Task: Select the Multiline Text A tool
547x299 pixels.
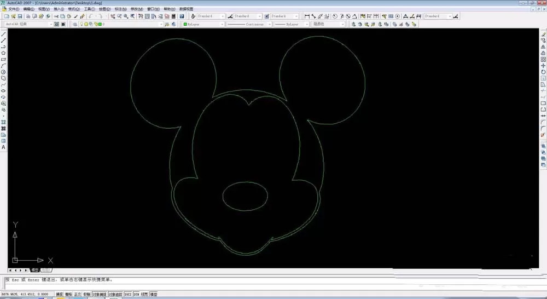Action: [3, 147]
